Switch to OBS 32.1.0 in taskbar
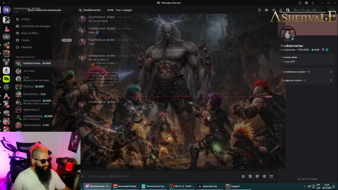338x190 pixels. click(182, 186)
